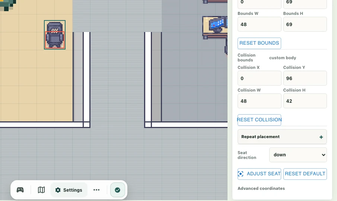Select the desk with blue monitor
Viewport: 337px width, 201px height.
215,28
